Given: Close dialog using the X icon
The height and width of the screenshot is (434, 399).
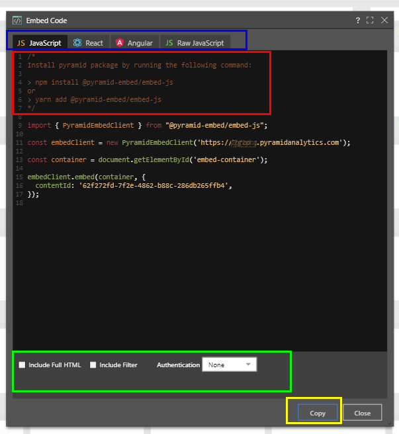Looking at the screenshot, I should coord(384,21).
